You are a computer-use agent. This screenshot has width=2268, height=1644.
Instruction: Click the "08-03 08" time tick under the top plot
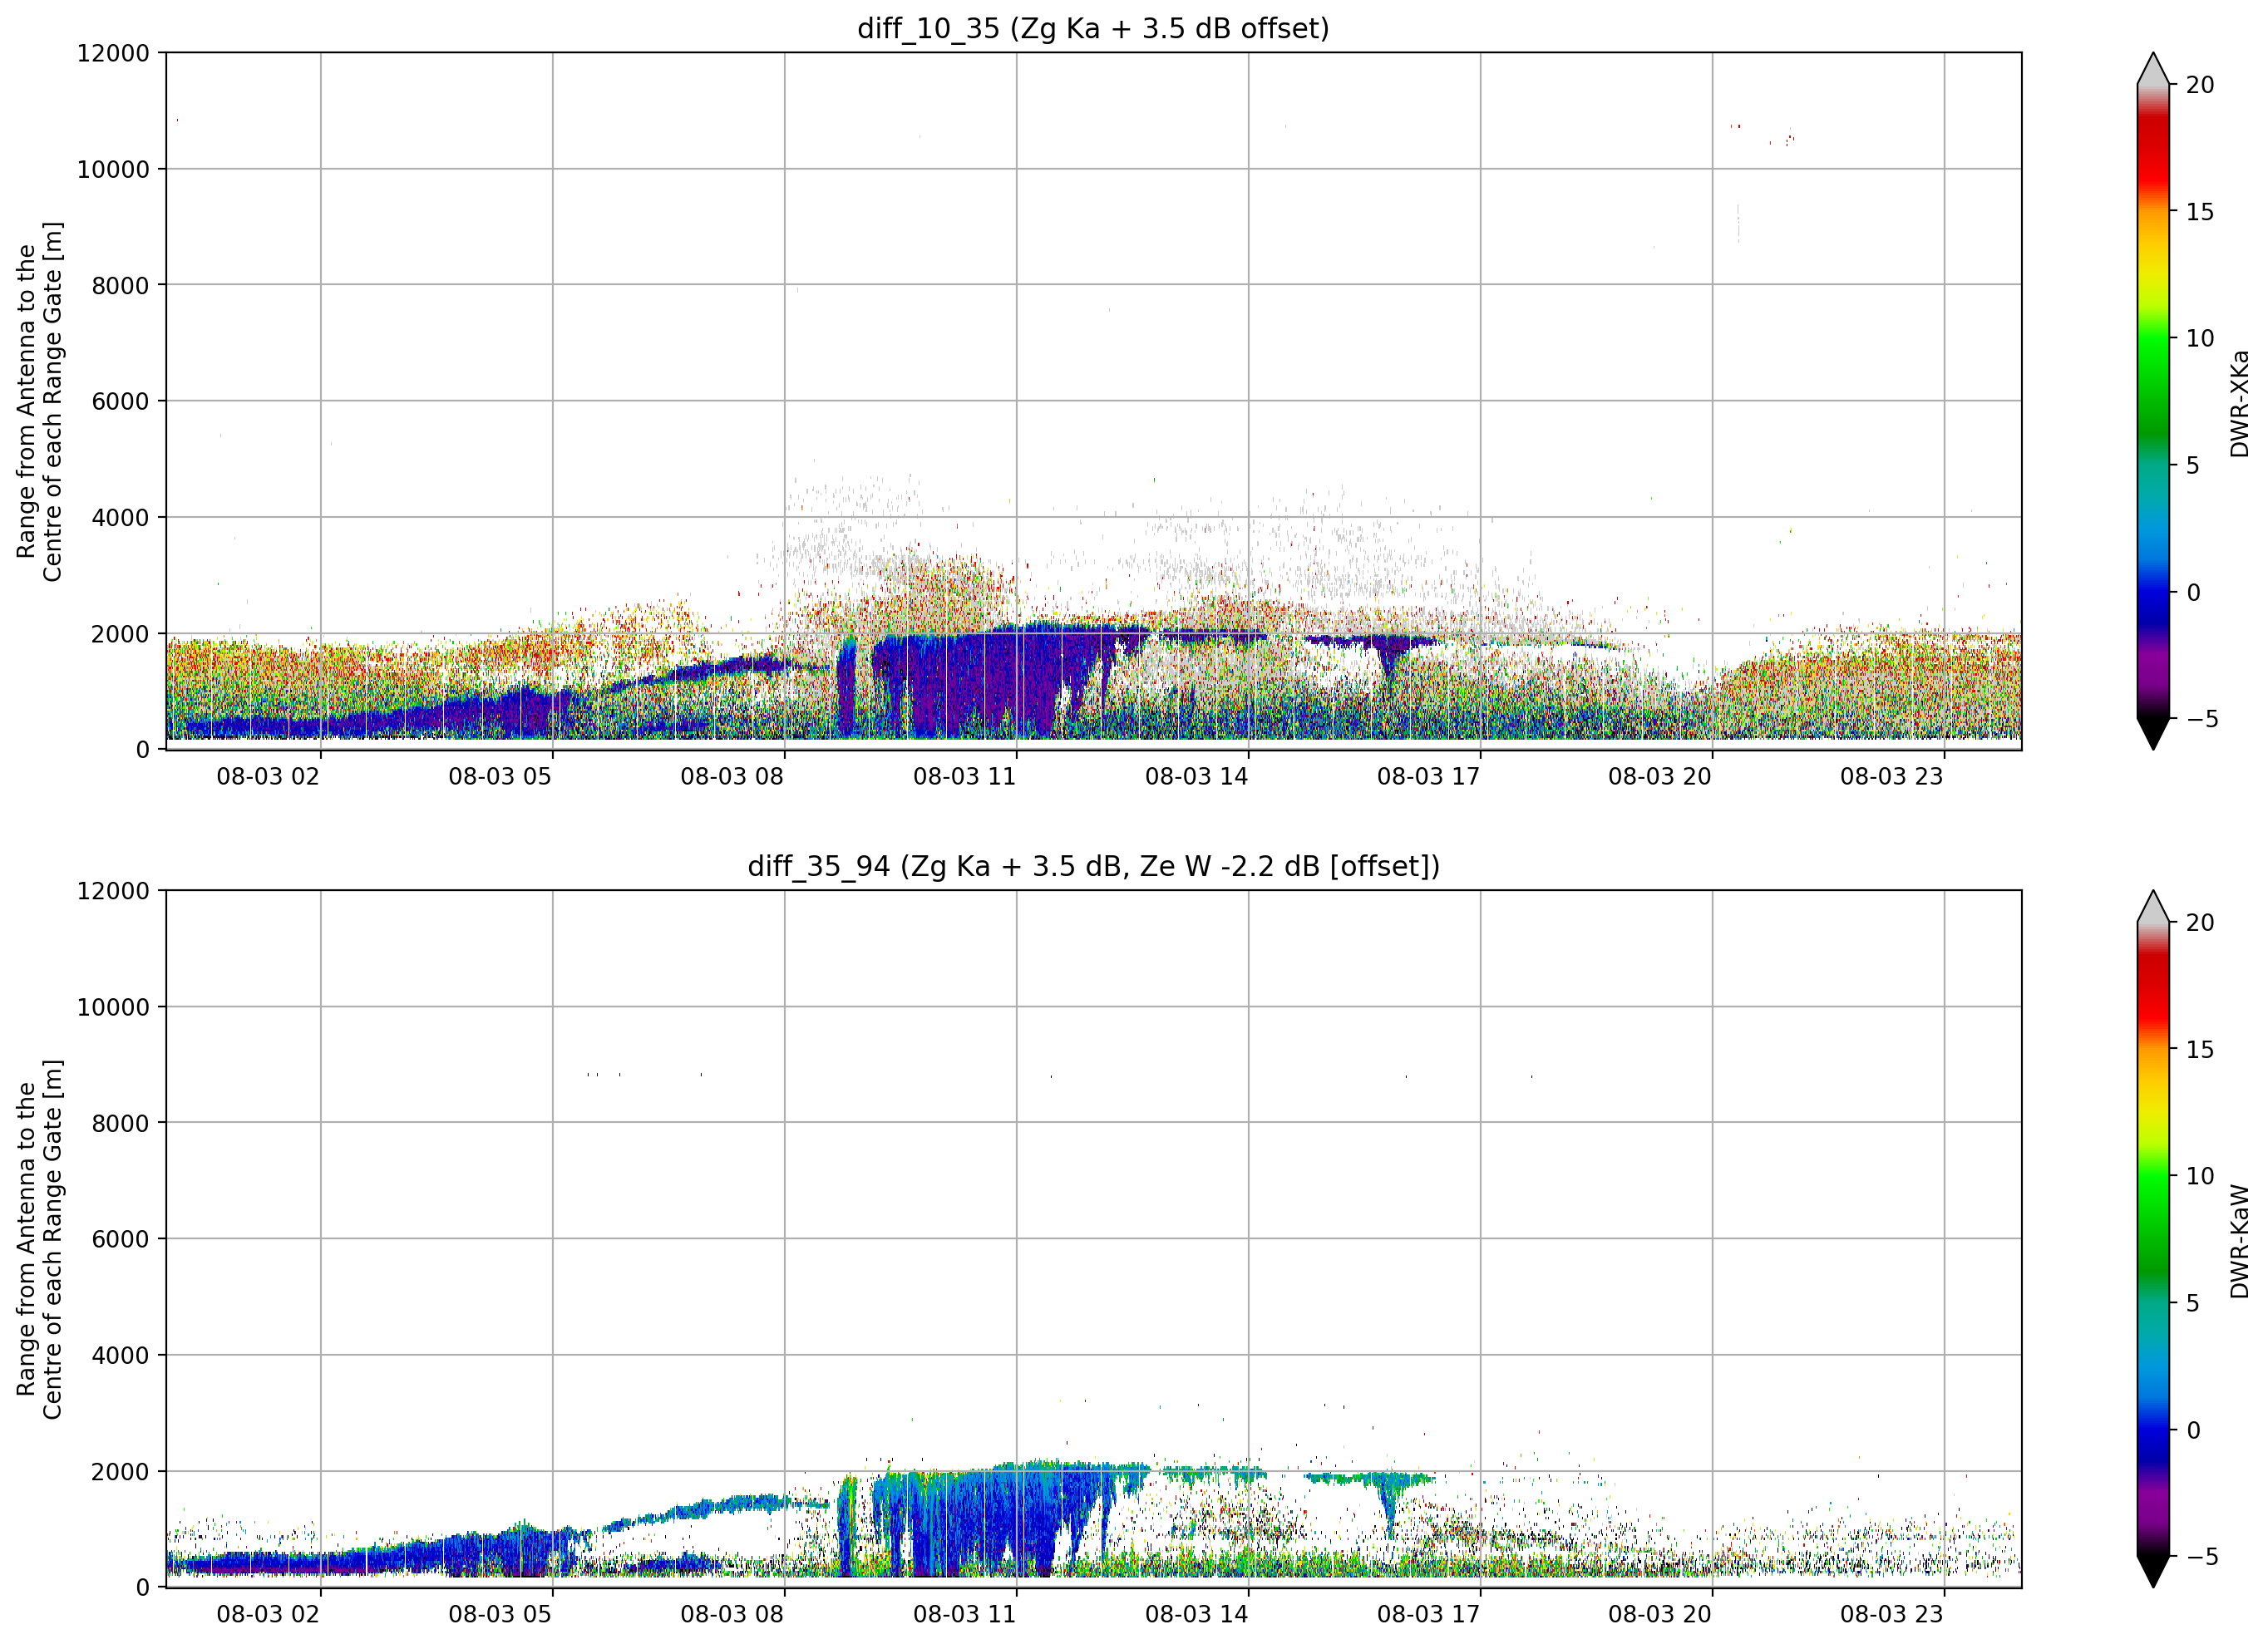click(732, 777)
